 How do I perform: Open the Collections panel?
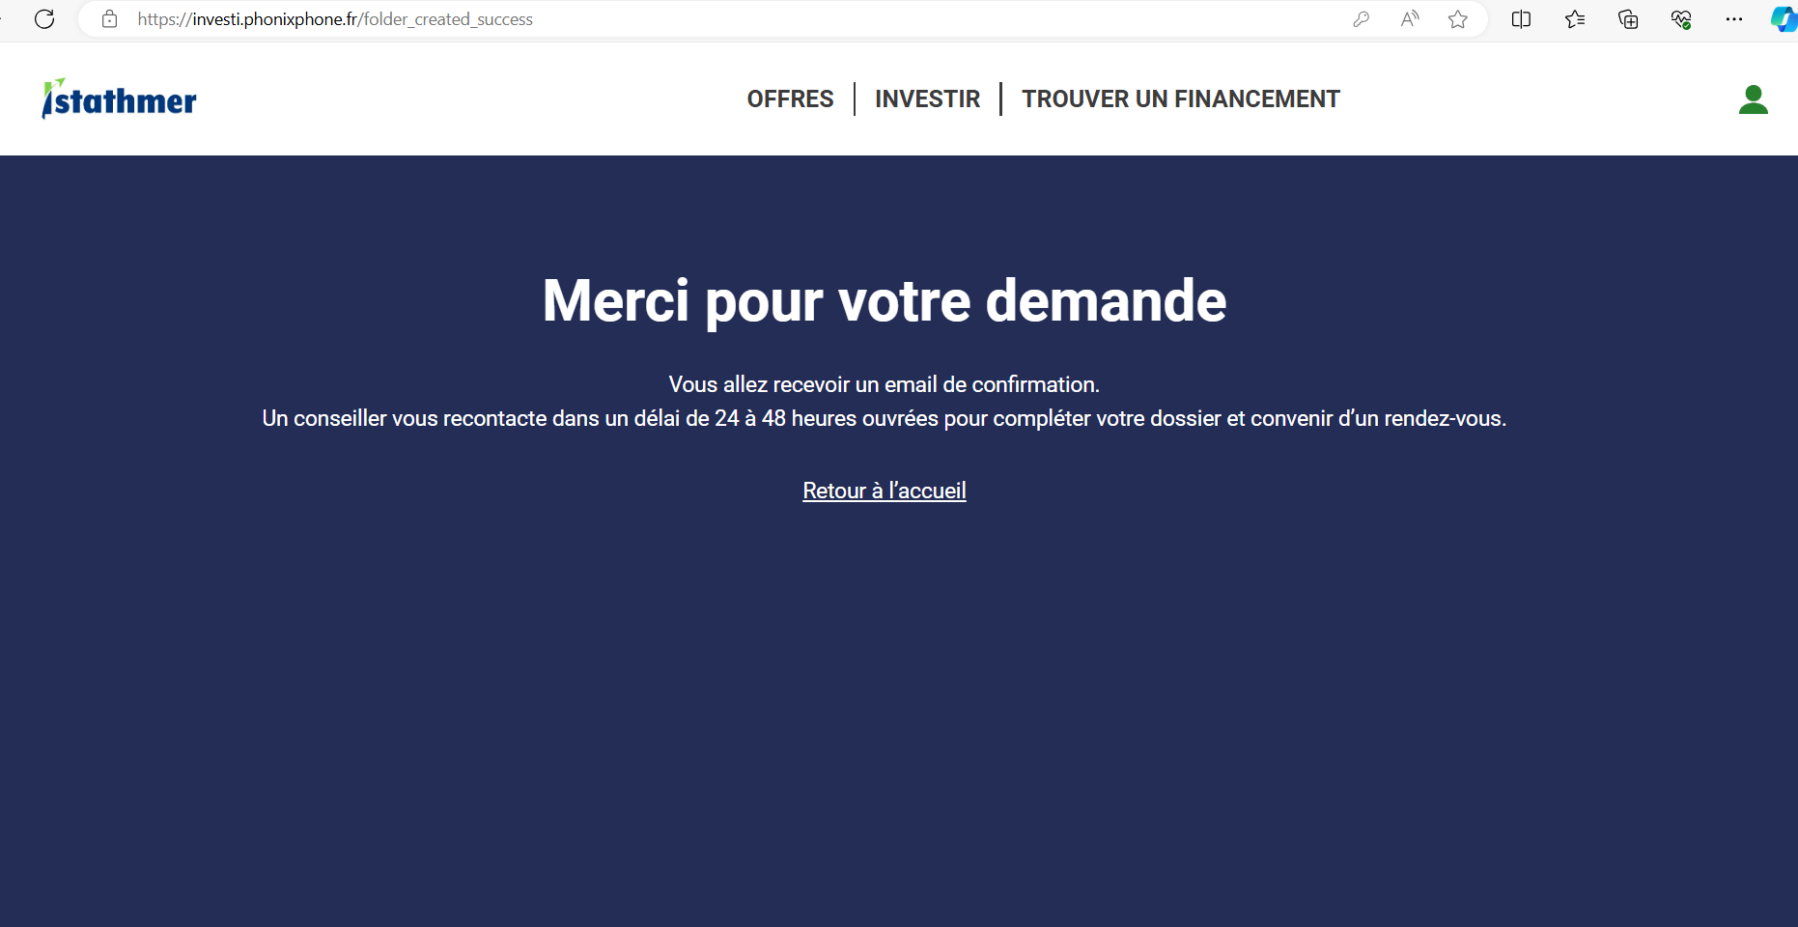[x=1628, y=19]
